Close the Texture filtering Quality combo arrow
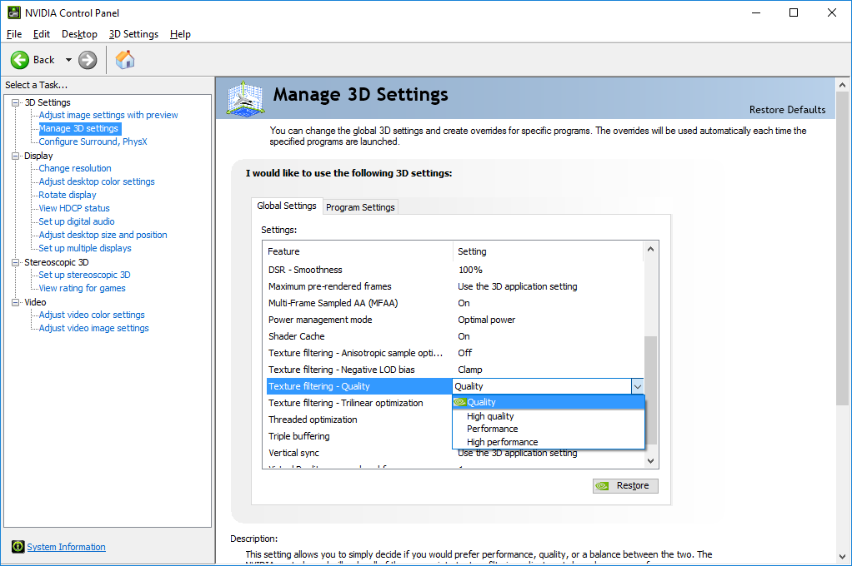The image size is (852, 566). click(638, 386)
